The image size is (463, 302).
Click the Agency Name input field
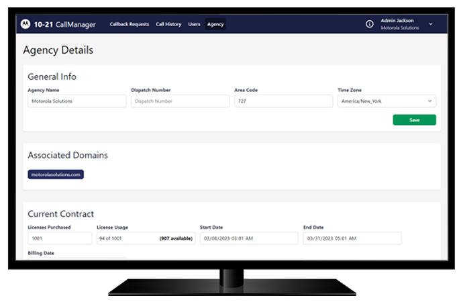pos(76,101)
